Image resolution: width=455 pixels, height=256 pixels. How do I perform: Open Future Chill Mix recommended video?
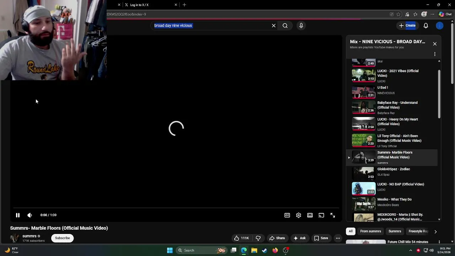click(394, 242)
